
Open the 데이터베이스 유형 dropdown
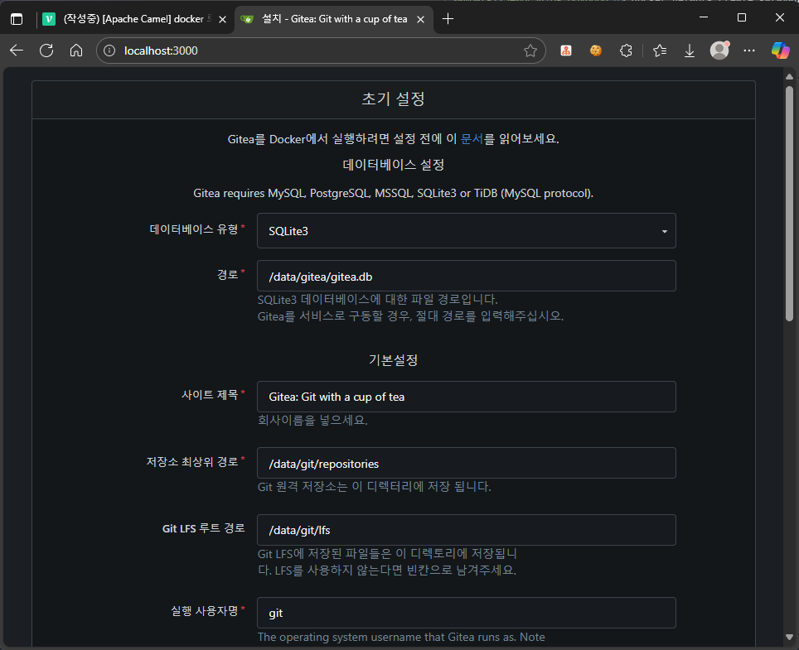pos(663,231)
